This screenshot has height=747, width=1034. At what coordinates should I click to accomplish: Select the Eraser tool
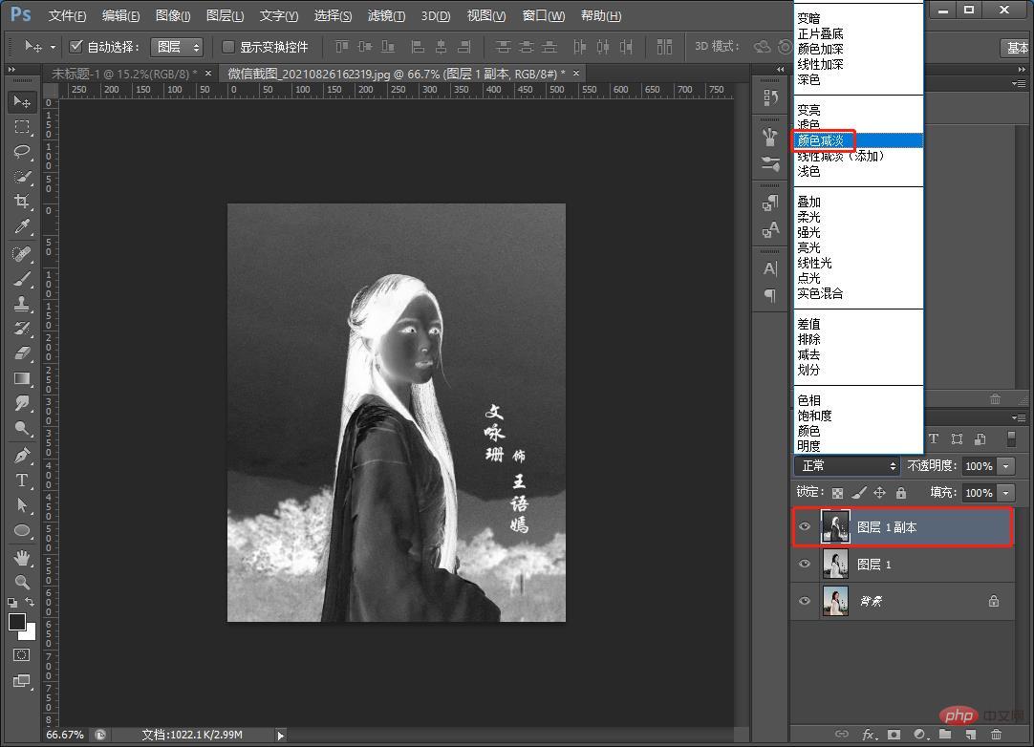[22, 353]
